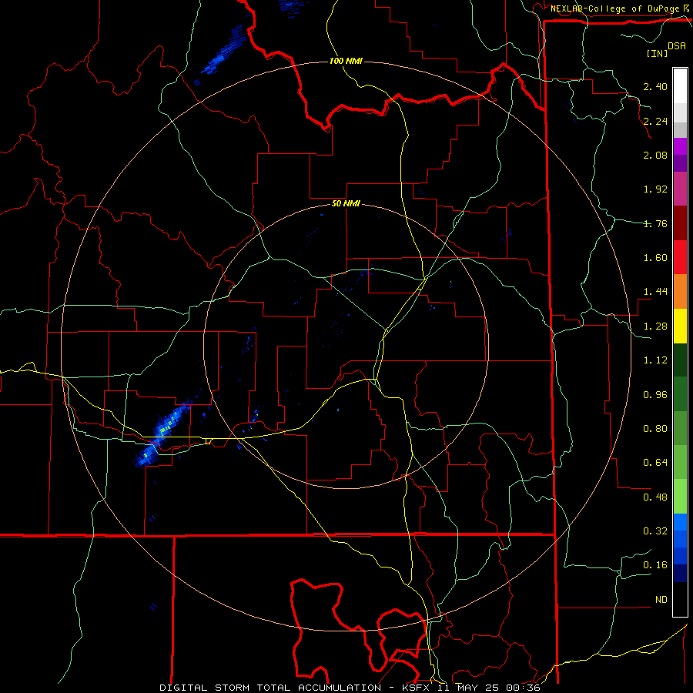Pick the dark red legend swatch
The image size is (693, 693).
[x=680, y=223]
